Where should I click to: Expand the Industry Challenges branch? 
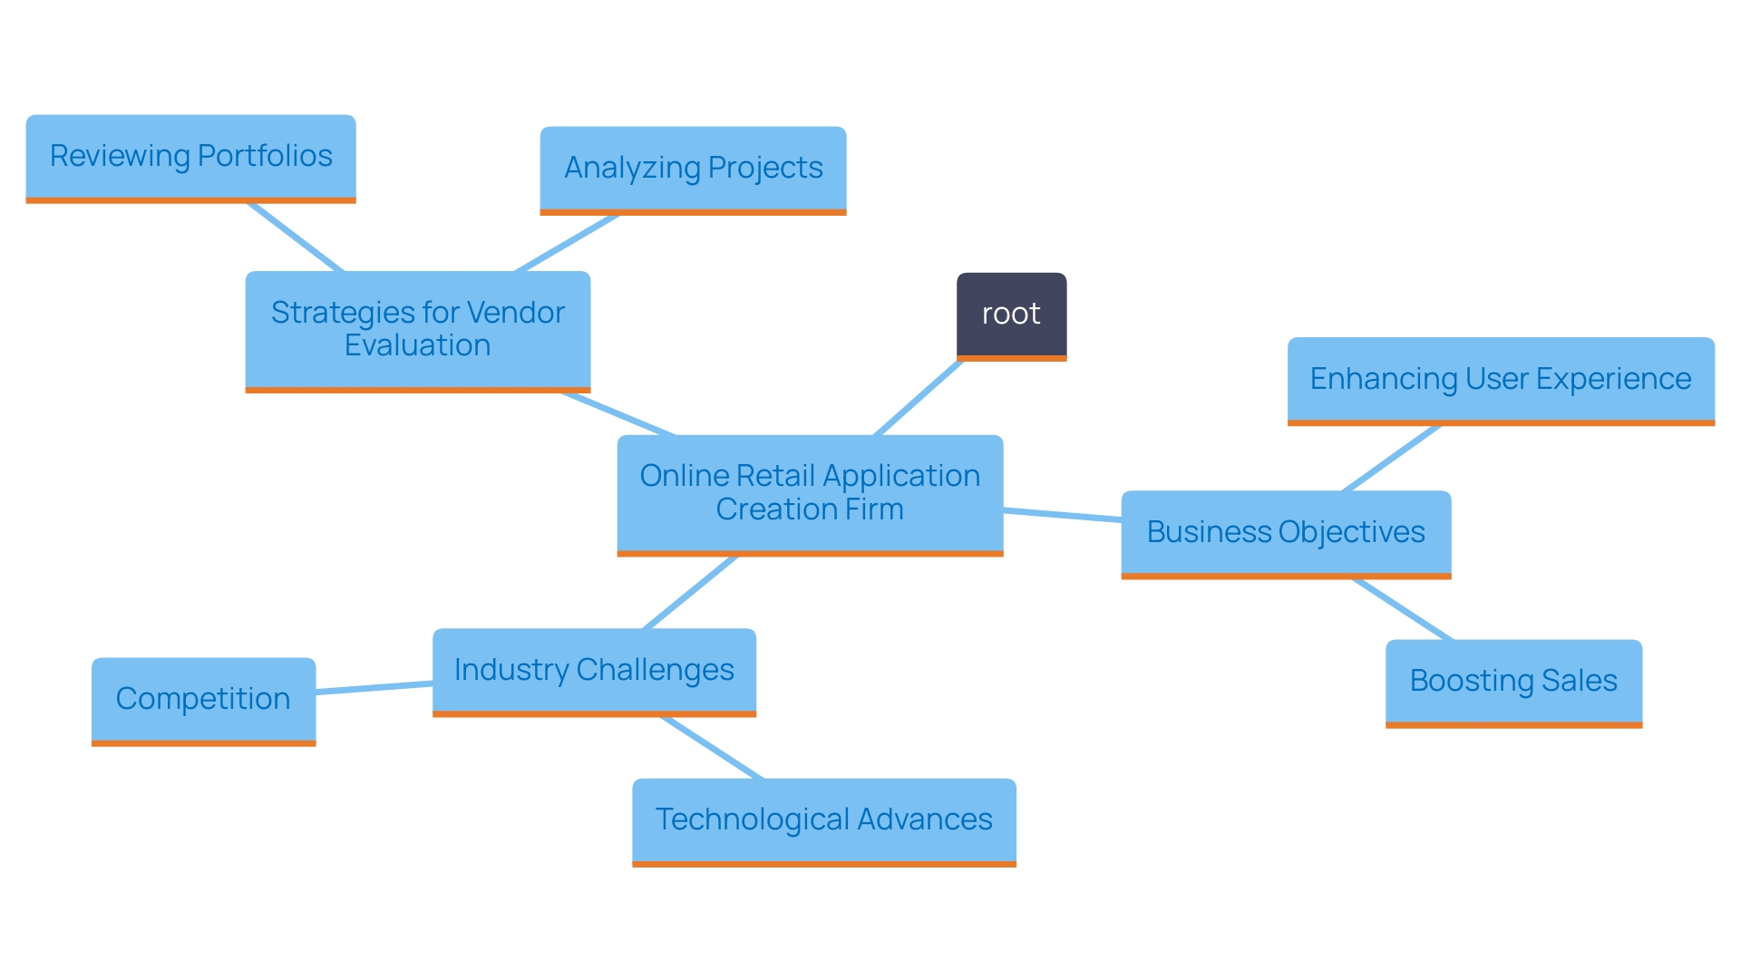pos(586,669)
